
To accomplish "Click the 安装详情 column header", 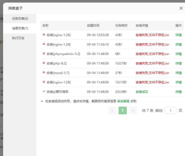I will tap(142, 26).
